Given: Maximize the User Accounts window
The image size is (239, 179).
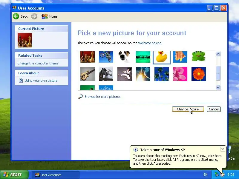Looking at the screenshot, I should coord(217,8).
